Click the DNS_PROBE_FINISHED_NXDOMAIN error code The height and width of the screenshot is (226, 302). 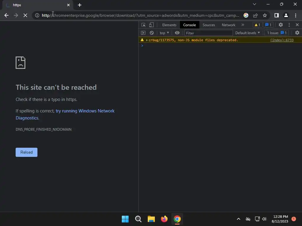[x=44, y=129]
